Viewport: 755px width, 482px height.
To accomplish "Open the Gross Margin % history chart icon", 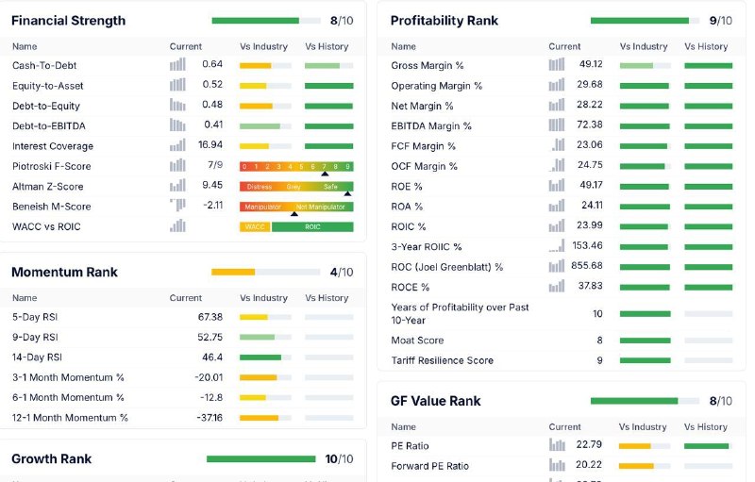I will tap(556, 65).
